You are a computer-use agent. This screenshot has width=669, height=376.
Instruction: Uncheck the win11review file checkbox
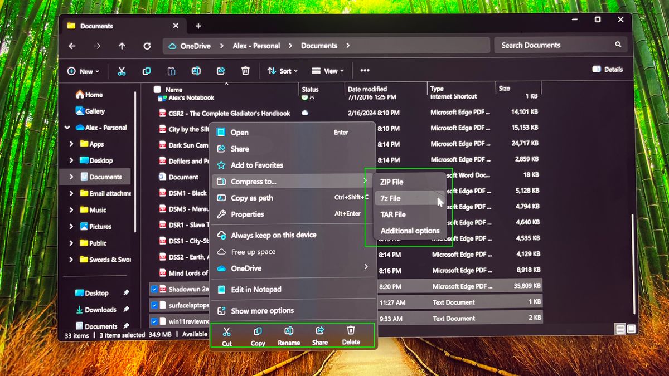(x=154, y=322)
